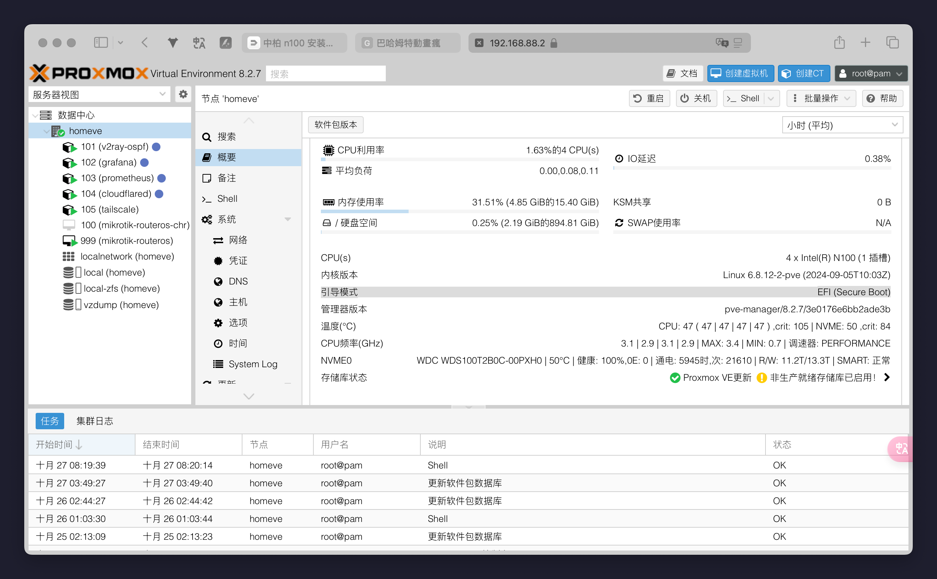Click the Proxmox 搜索 search field
This screenshot has width=937, height=579.
click(x=326, y=73)
